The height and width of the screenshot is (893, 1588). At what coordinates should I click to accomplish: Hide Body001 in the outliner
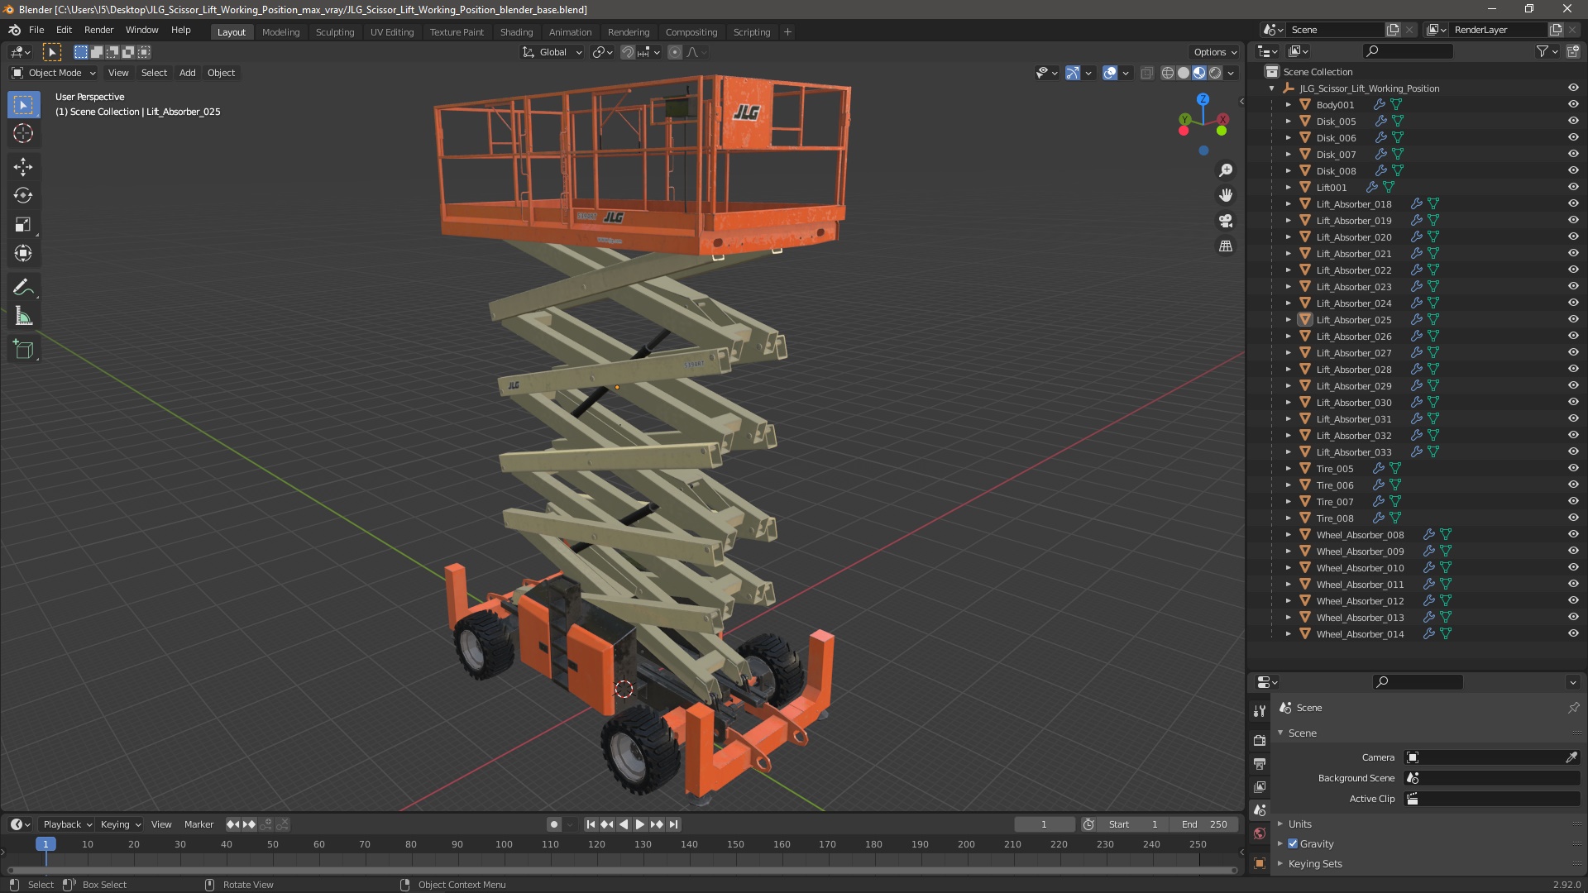(x=1573, y=105)
